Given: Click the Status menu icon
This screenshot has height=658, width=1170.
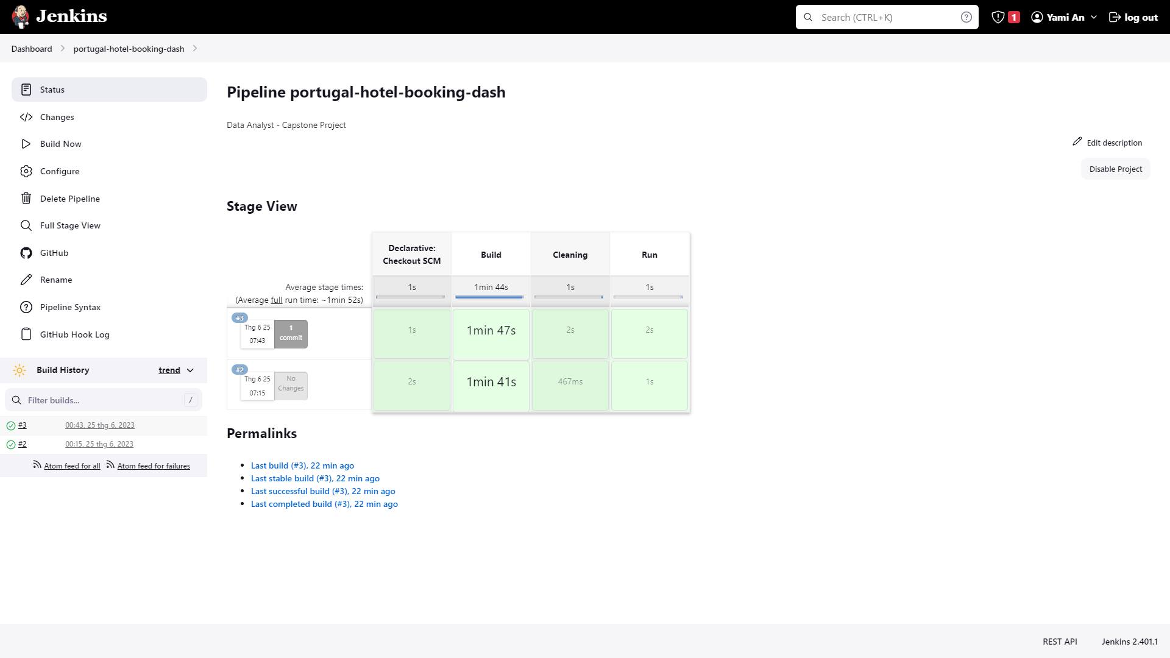Looking at the screenshot, I should [x=26, y=89].
